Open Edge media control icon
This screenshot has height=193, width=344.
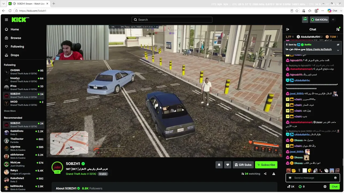pyautogui.click(x=303, y=11)
